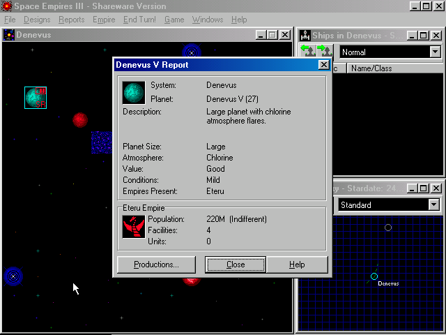Click the blue warp point at top of map

192,52
